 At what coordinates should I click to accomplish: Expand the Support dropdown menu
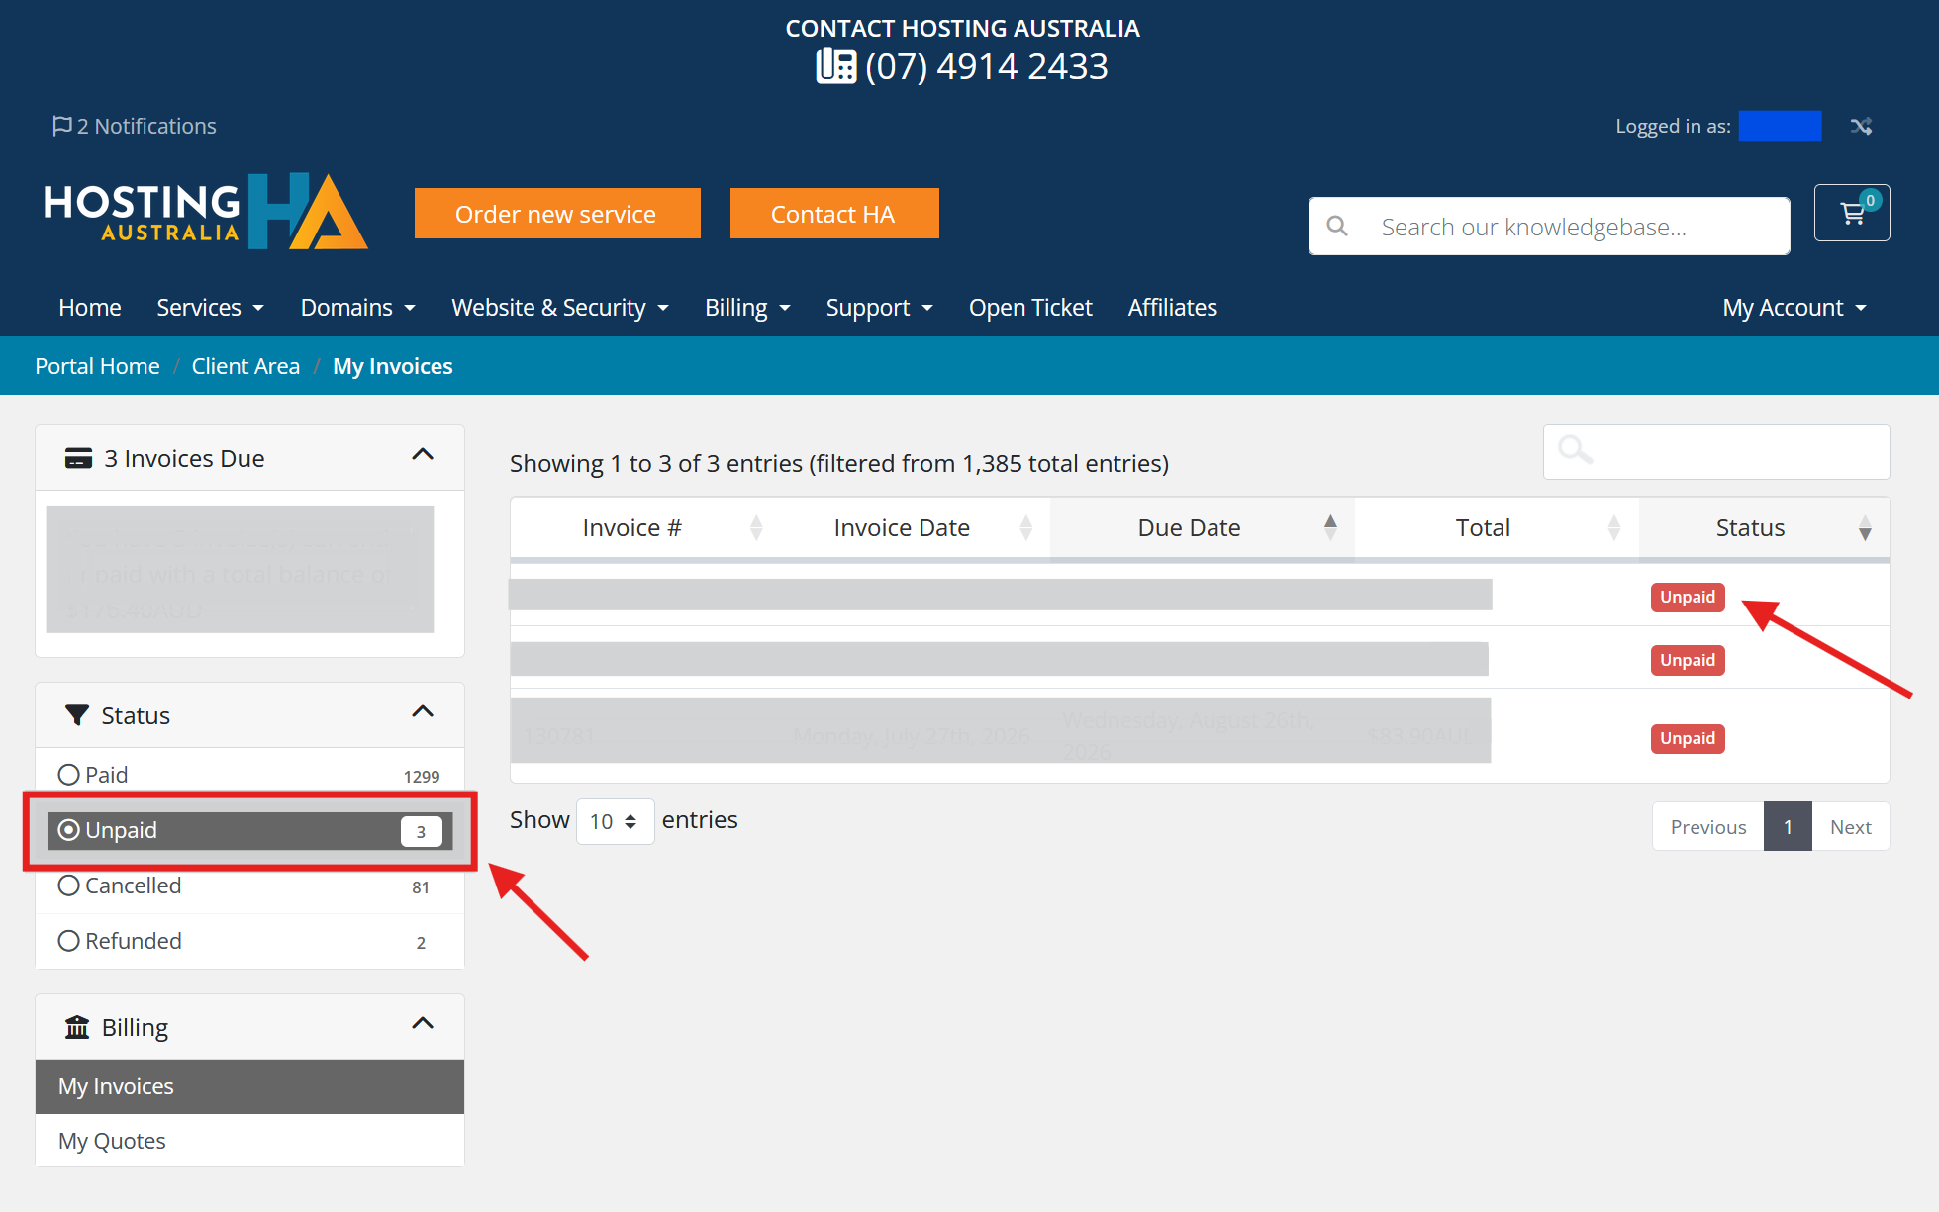(x=880, y=308)
